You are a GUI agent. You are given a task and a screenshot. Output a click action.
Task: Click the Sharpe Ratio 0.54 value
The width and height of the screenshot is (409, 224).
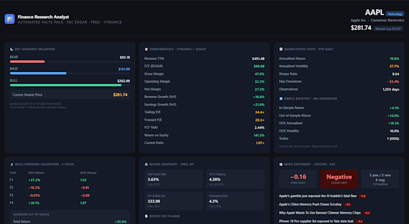coord(395,74)
